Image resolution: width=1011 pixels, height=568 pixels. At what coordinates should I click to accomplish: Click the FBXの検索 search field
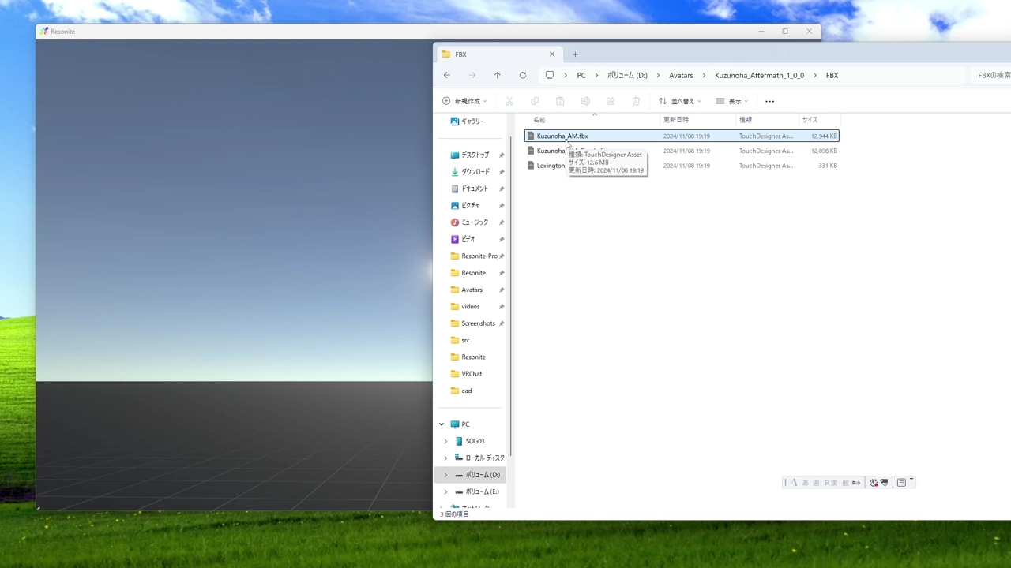point(992,76)
